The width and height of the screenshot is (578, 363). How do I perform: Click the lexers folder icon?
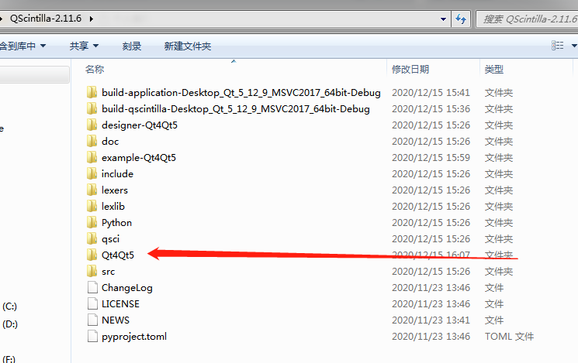92,190
